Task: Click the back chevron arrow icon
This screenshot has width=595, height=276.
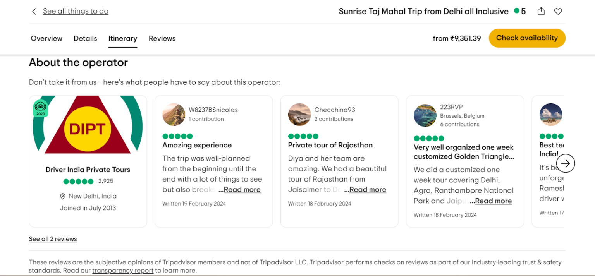Action: [34, 12]
